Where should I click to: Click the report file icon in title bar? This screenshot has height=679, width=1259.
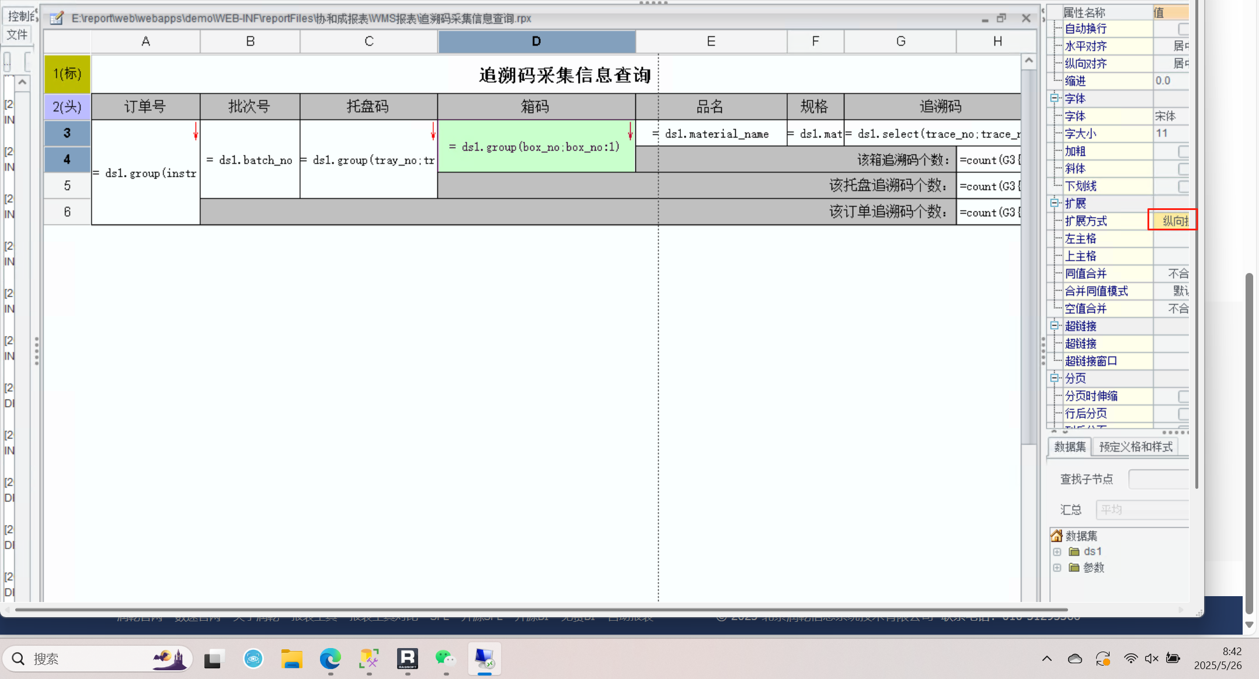point(57,19)
